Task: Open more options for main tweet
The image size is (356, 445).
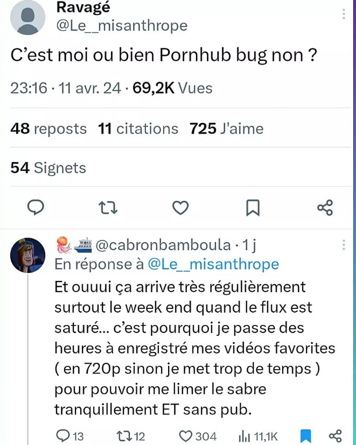Action: (x=344, y=15)
